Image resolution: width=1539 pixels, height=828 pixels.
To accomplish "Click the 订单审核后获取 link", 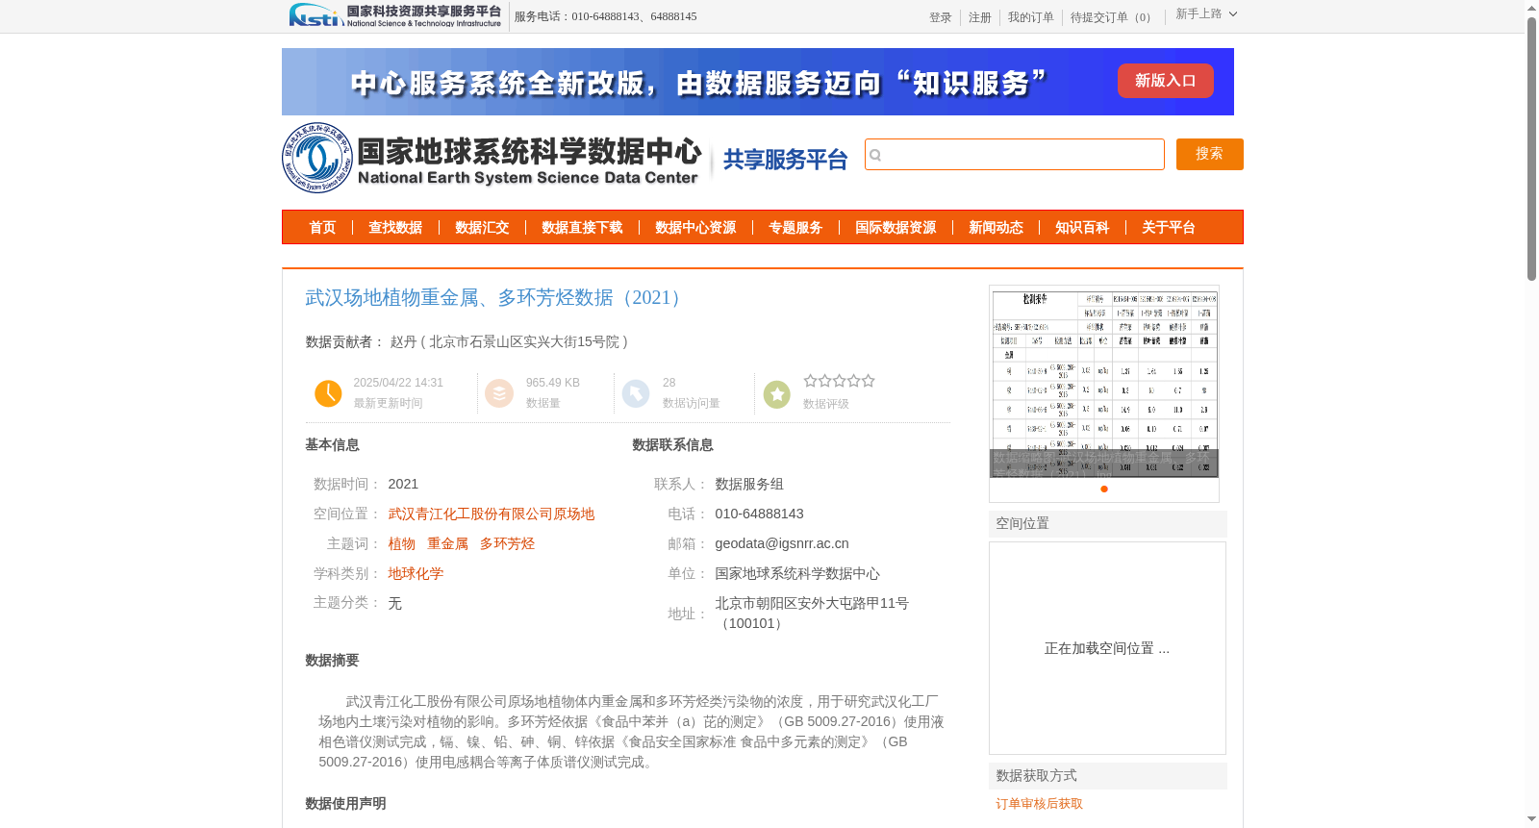I will tap(1039, 804).
